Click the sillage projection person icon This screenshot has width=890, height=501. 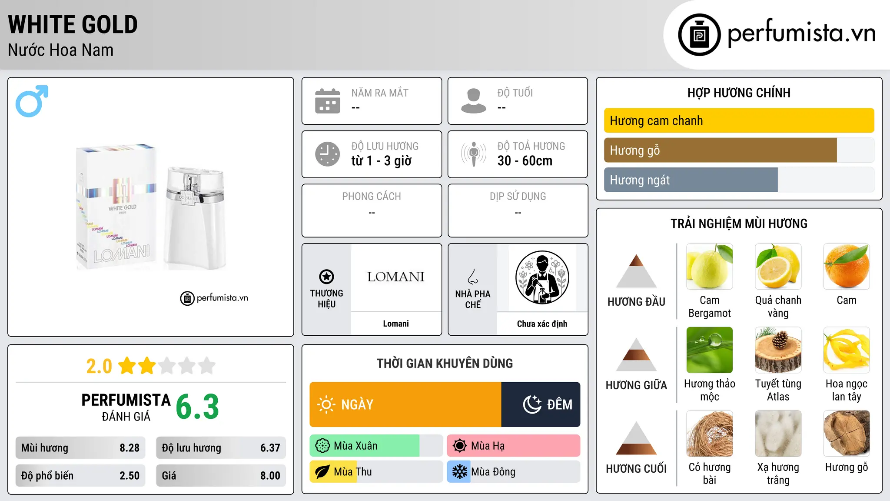pos(474,154)
